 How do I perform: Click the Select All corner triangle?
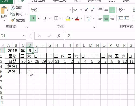coord(2,45)
